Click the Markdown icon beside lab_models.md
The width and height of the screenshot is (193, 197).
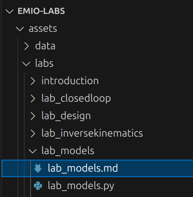(38, 168)
